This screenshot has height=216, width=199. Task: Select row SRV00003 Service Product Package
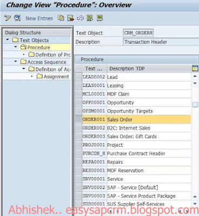coord(79,196)
